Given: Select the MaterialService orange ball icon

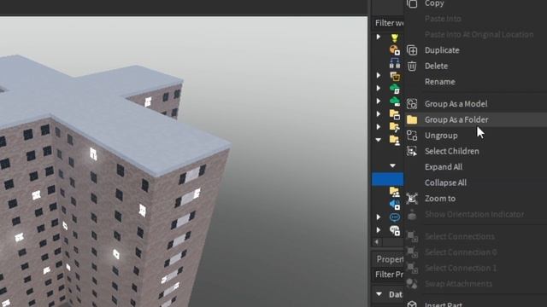Looking at the screenshot, I should click(395, 49).
